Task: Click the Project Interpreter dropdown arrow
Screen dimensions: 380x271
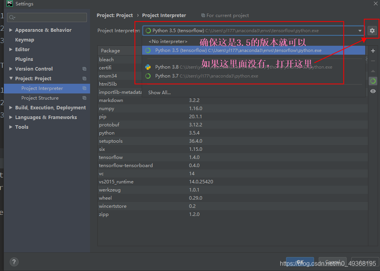Action: click(360, 31)
